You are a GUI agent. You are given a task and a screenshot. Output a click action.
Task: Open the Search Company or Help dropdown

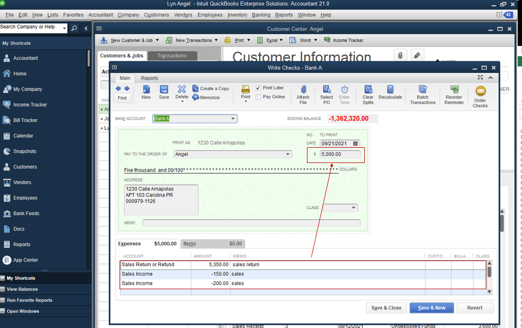(x=64, y=28)
